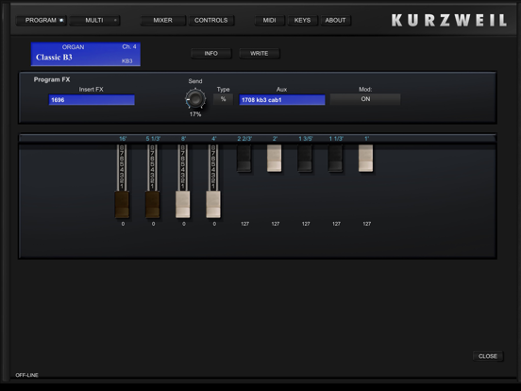Click the Program FX heading
This screenshot has width=521, height=391.
click(x=52, y=79)
